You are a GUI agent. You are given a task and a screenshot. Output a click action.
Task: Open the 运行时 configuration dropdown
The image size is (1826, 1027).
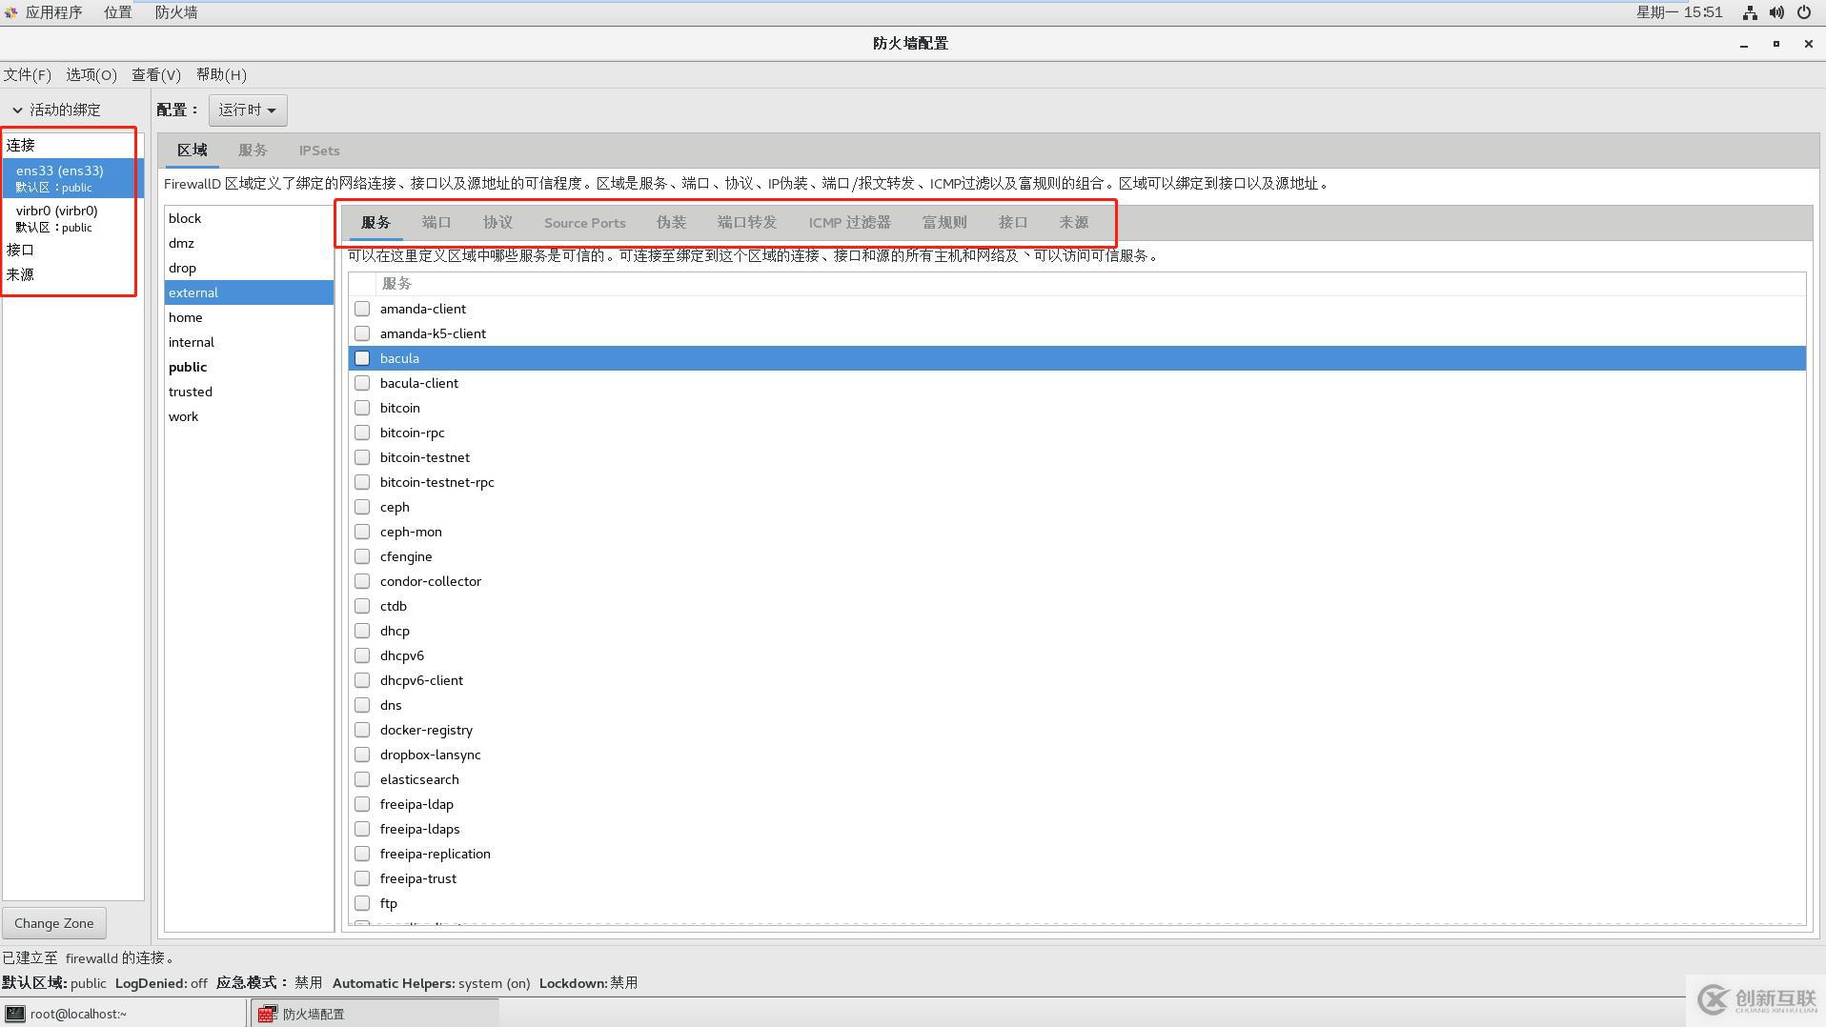247,110
